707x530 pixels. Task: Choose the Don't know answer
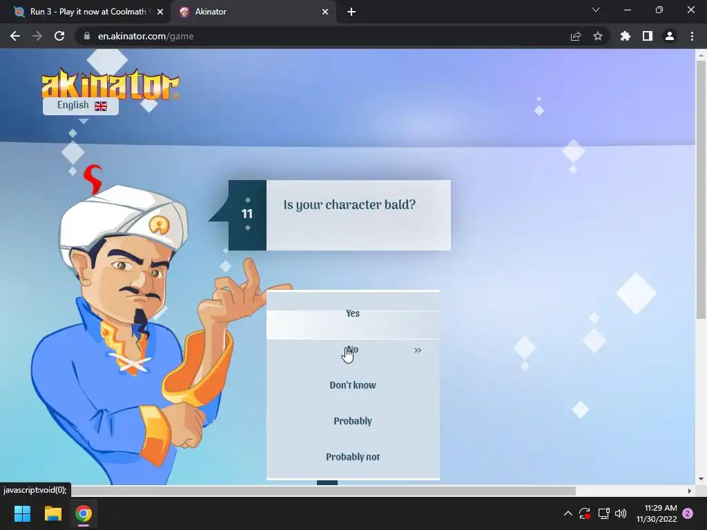[x=353, y=385]
